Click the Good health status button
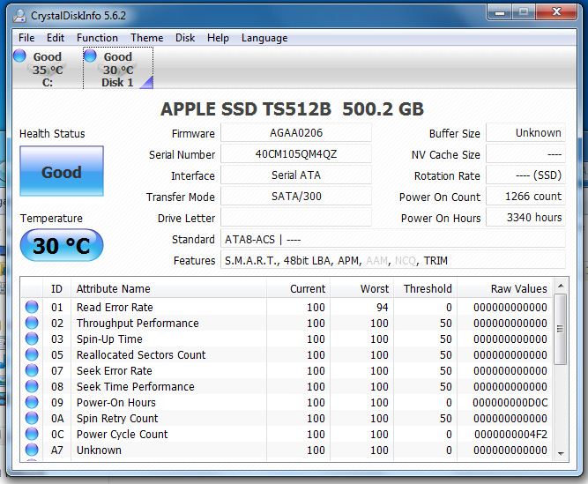Image resolution: width=588 pixels, height=484 pixels. click(62, 171)
